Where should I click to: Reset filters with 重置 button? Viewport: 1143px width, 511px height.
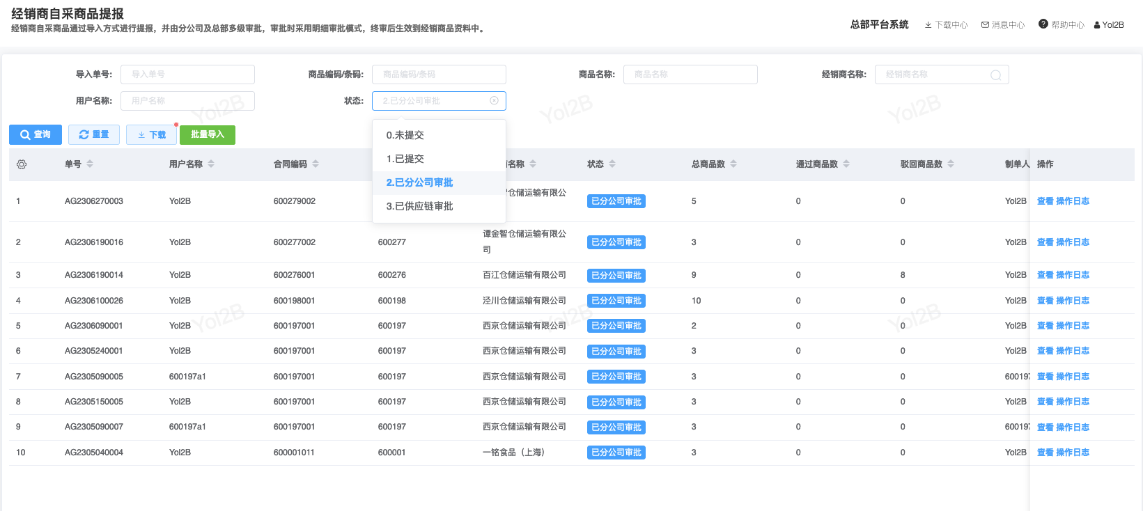coord(94,134)
